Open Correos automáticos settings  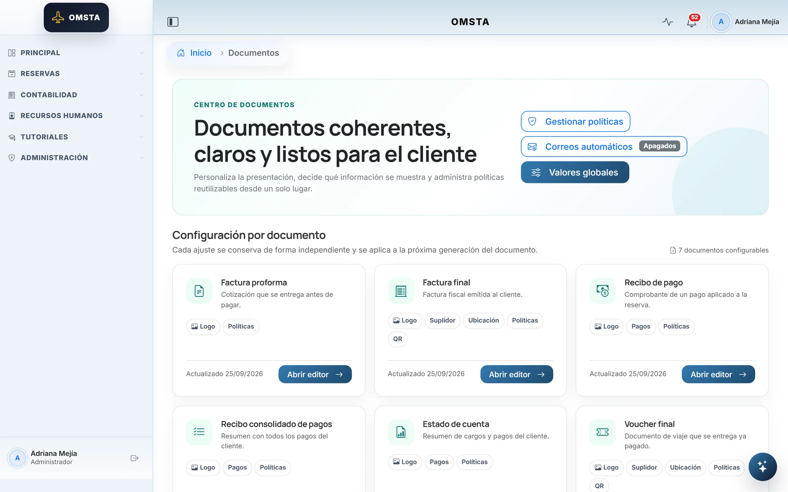[604, 146]
